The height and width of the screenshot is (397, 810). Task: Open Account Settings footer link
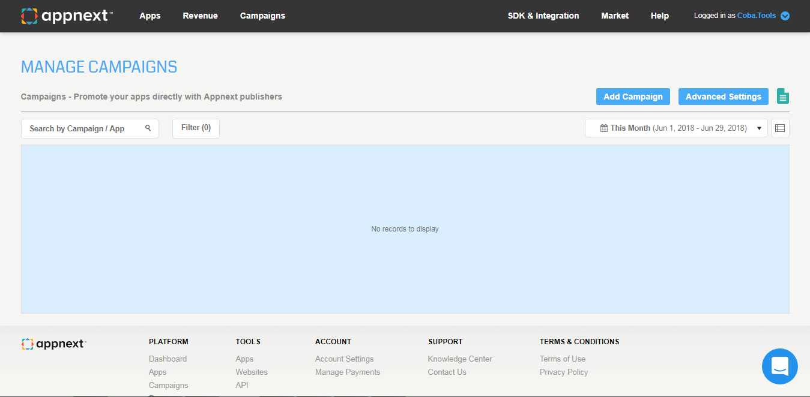pos(344,359)
